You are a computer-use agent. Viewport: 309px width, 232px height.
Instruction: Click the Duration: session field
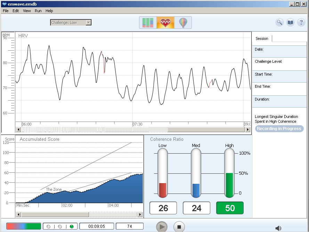pos(279,102)
